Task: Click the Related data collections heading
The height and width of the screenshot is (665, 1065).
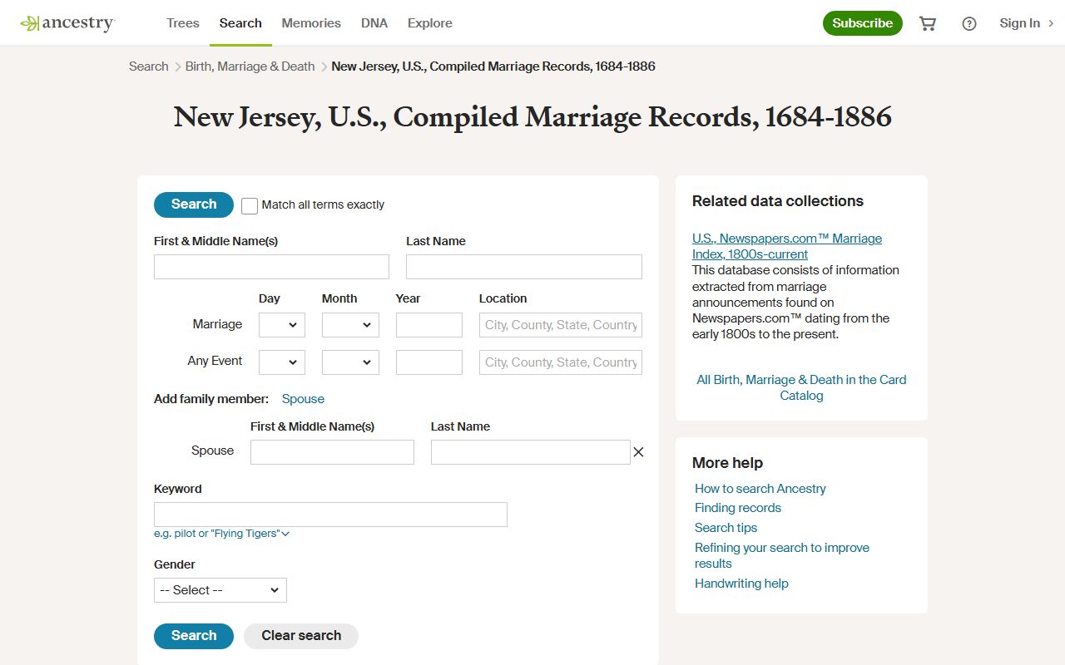Action: coord(778,201)
